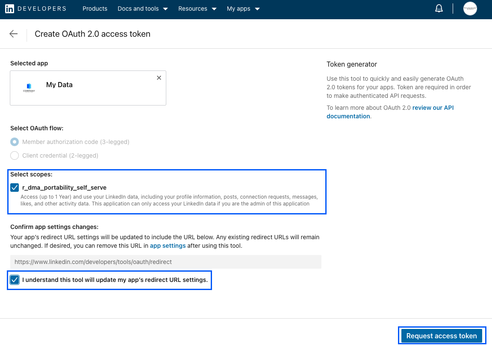
Task: Open the app settings link
Action: tap(168, 246)
